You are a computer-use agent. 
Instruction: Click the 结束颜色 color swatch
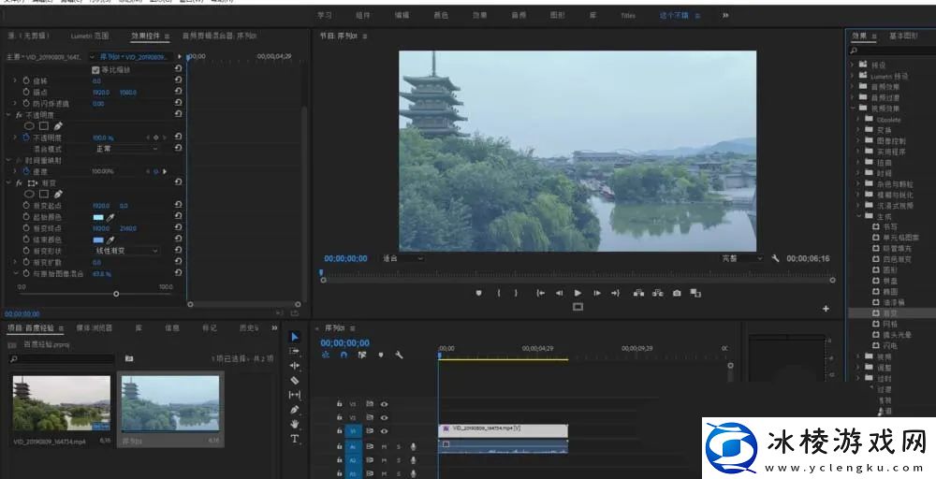pos(97,239)
